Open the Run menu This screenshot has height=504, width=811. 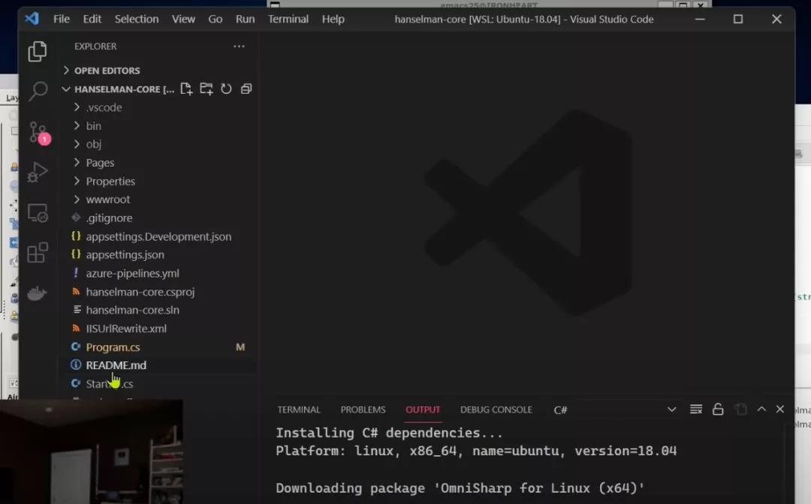click(245, 19)
